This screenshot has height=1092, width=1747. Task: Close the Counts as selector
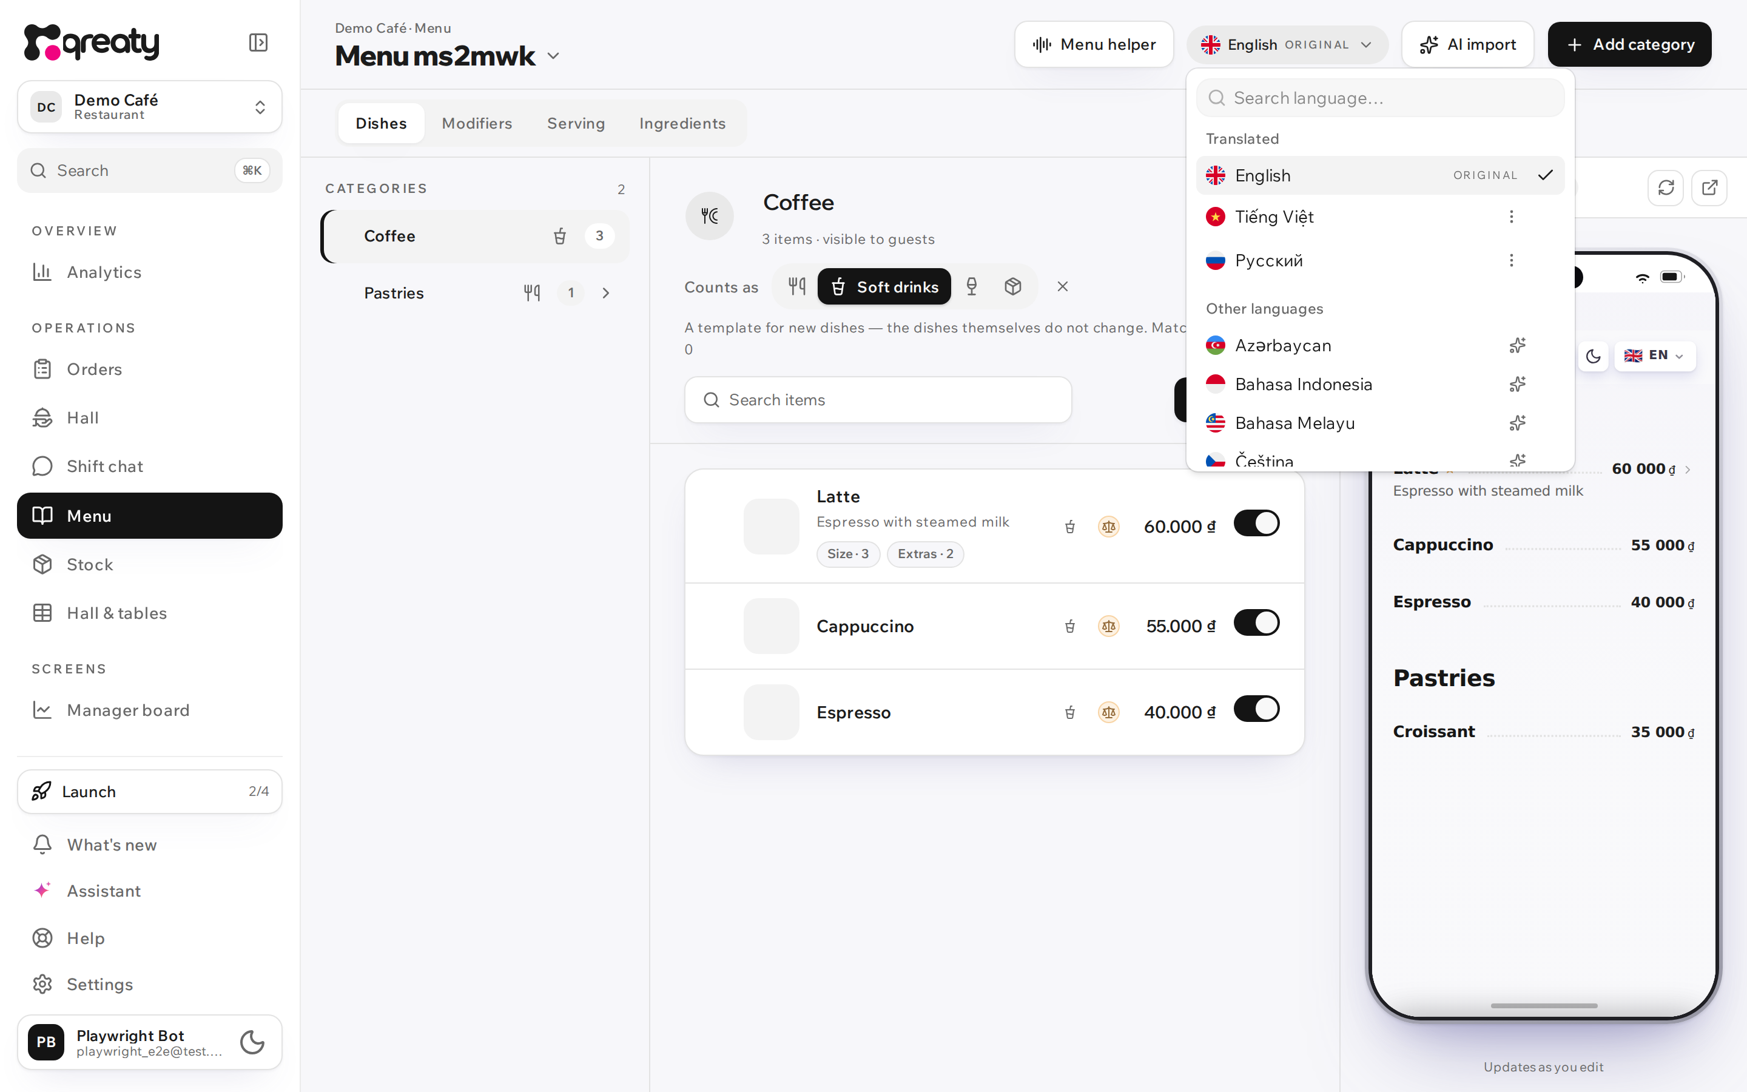tap(1063, 287)
